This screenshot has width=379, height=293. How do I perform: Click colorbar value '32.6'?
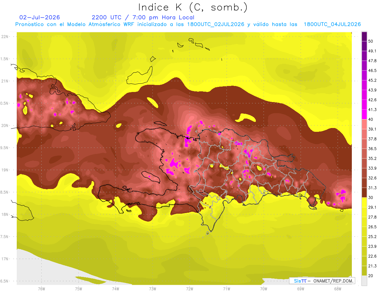click(372, 178)
